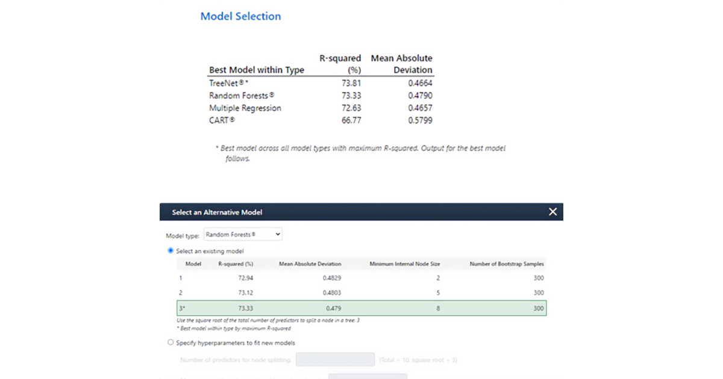723x379 pixels.
Task: Click Multiple Regression deviation value 0.4657
Action: 419,108
